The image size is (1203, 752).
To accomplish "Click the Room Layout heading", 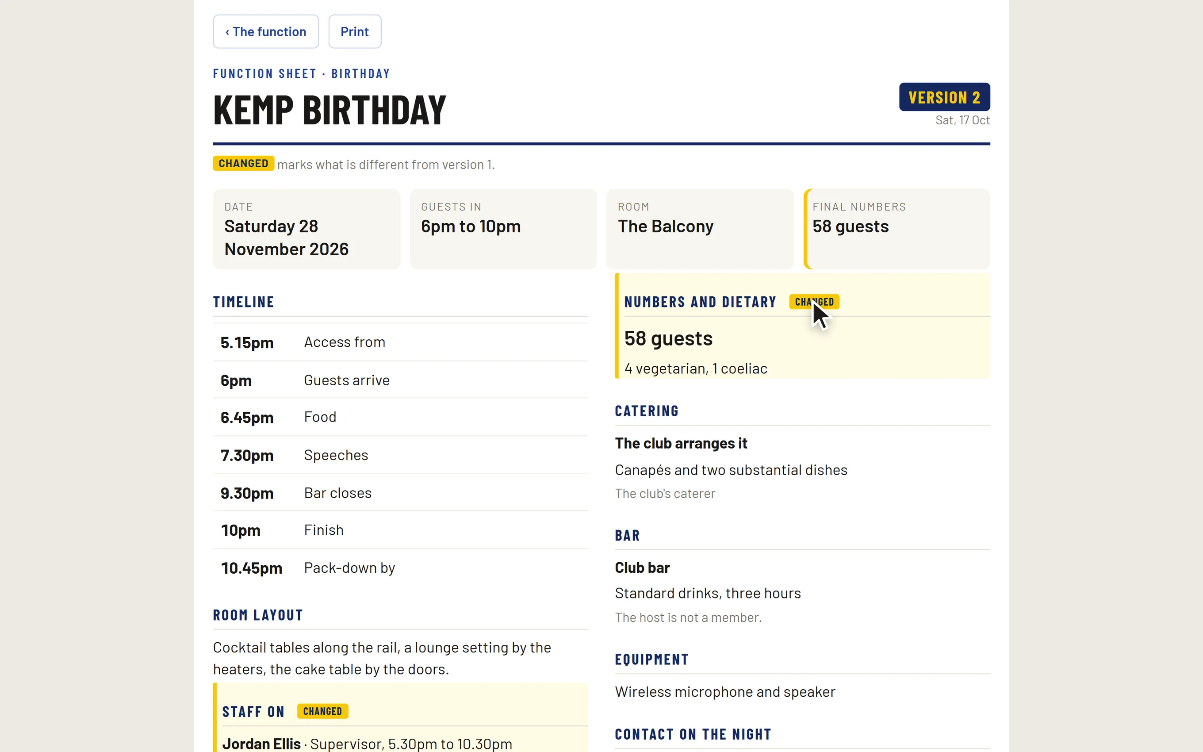I will click(258, 615).
